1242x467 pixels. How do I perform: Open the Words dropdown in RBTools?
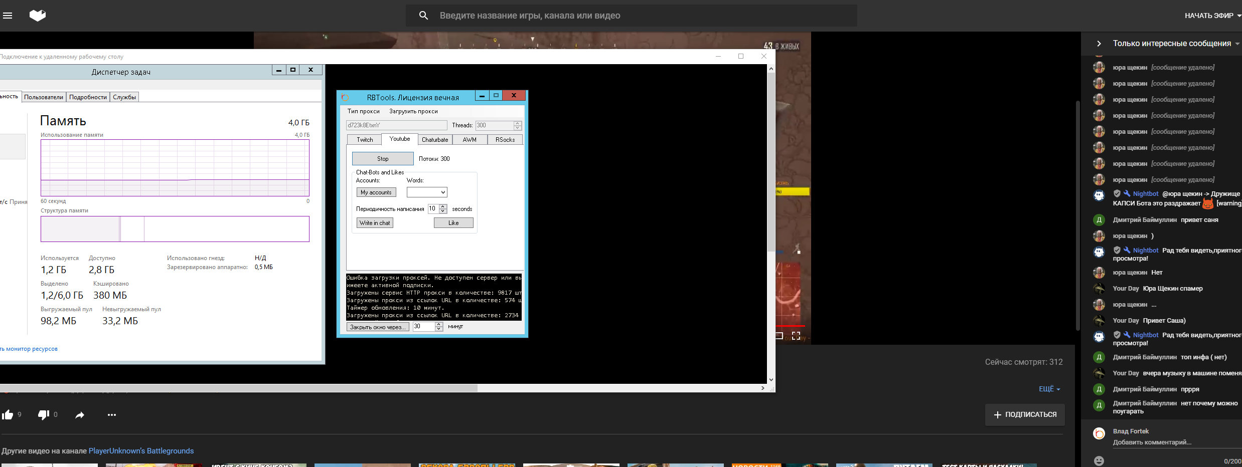[427, 192]
